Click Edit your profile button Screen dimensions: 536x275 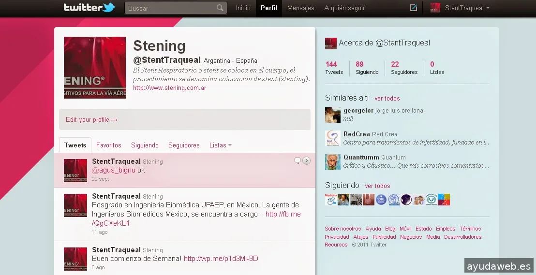tap(91, 119)
